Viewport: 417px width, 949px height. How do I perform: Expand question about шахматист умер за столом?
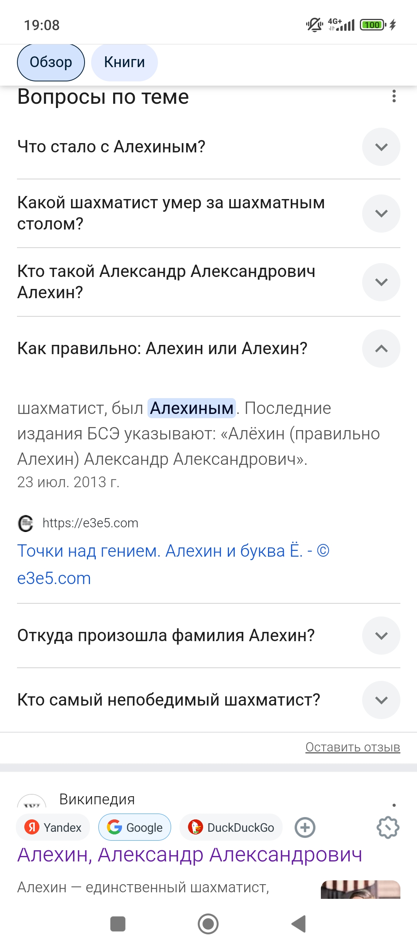coord(381,213)
